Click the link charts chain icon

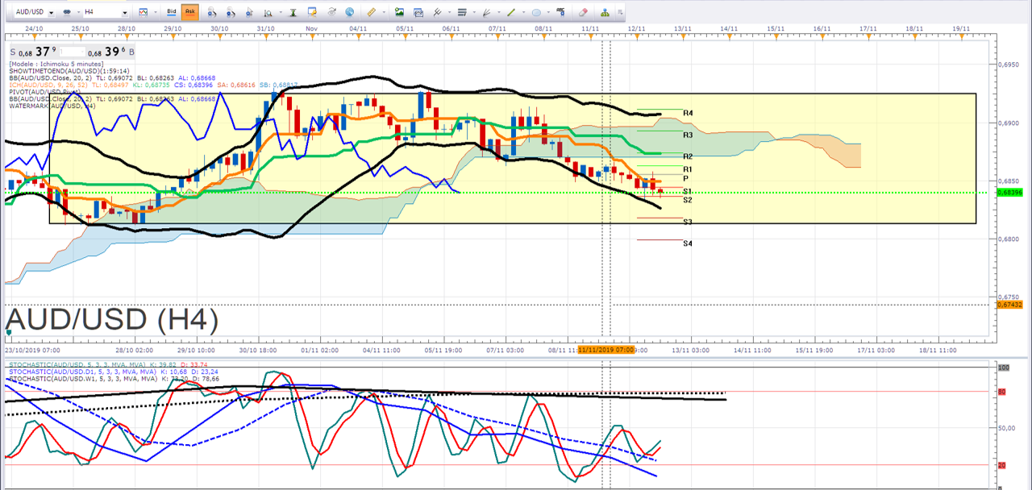[67, 12]
